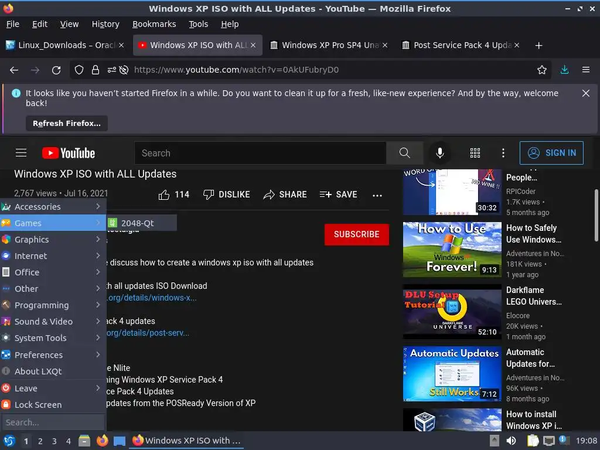Screen dimensions: 600x450
Task: Go to YouTube home via logo
Action: click(69, 153)
